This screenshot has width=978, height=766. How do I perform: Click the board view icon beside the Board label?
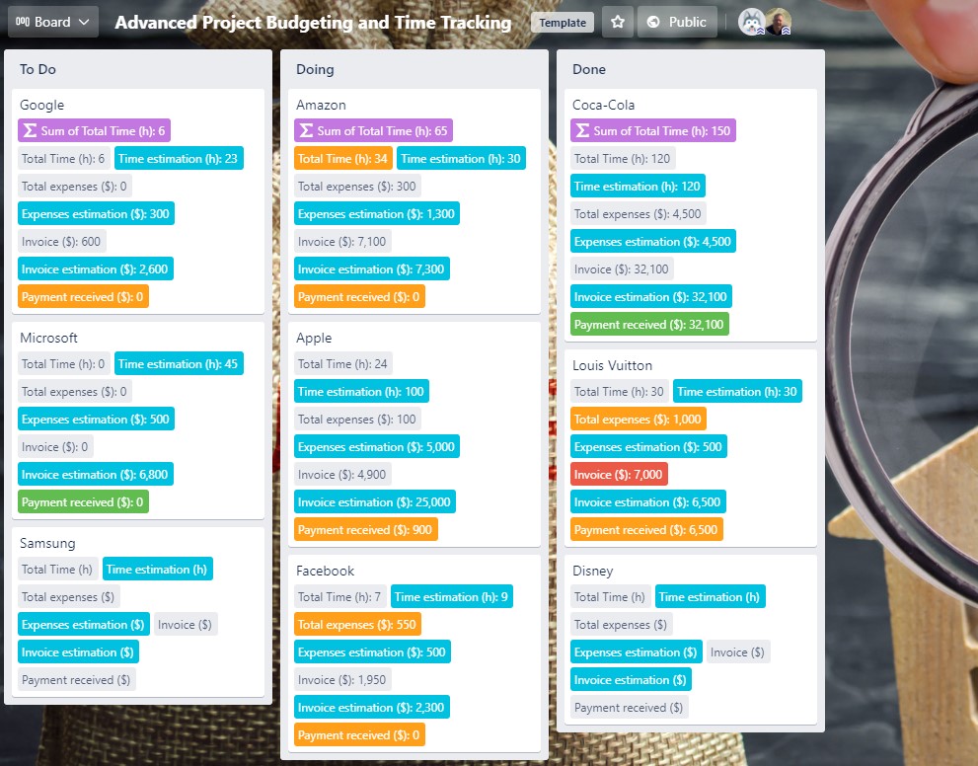click(25, 21)
